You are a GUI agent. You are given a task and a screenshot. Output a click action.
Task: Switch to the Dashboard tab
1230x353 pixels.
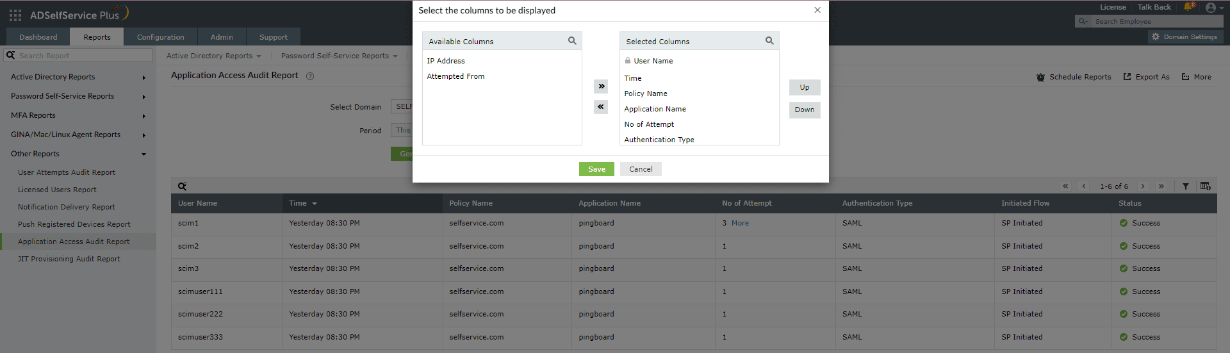[x=38, y=37]
